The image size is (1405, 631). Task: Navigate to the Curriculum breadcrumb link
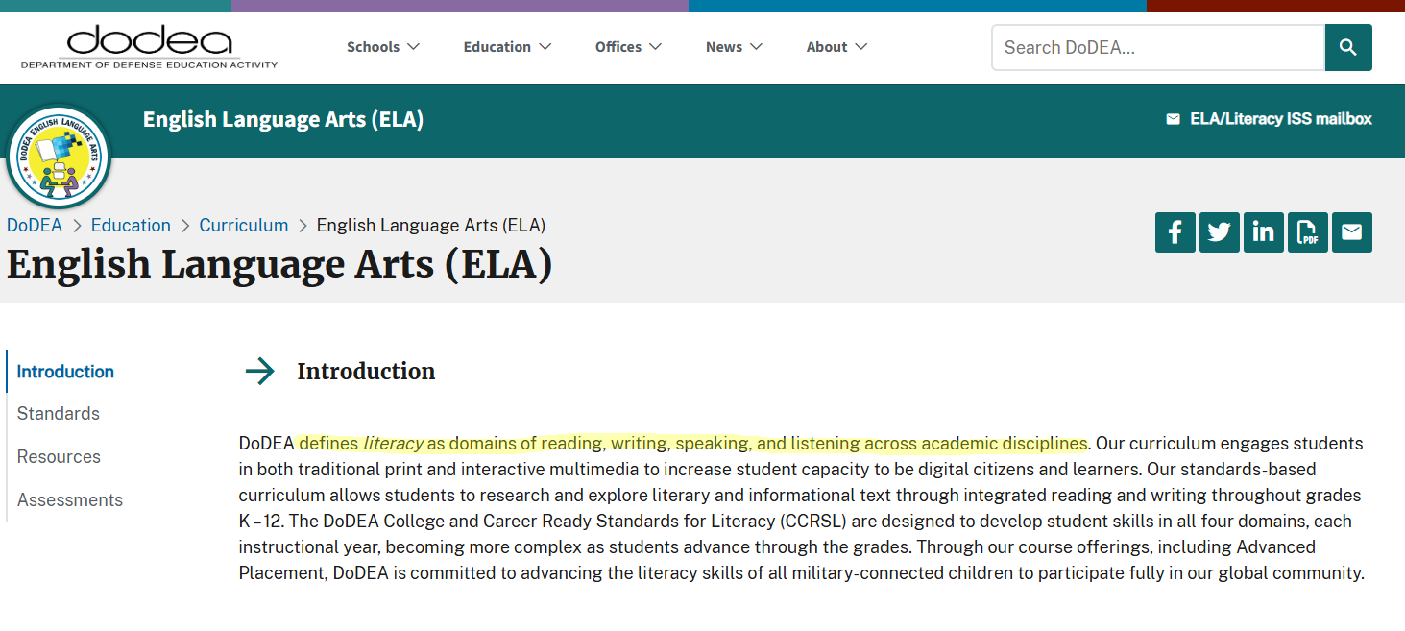[243, 225]
